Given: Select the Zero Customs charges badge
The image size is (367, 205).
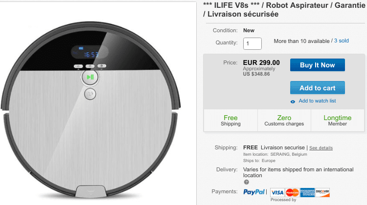Looking at the screenshot, I should 284,121.
